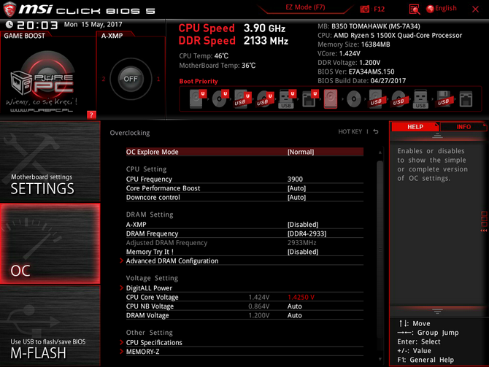Click the highlighted legacy hard disk boot icon
Screen dimensions: 489x367
click(331, 98)
